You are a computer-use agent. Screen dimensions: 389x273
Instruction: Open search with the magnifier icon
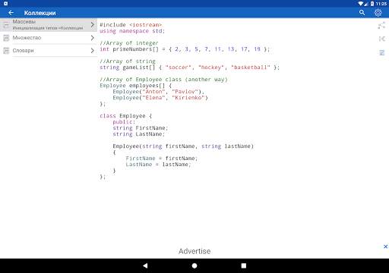362,12
